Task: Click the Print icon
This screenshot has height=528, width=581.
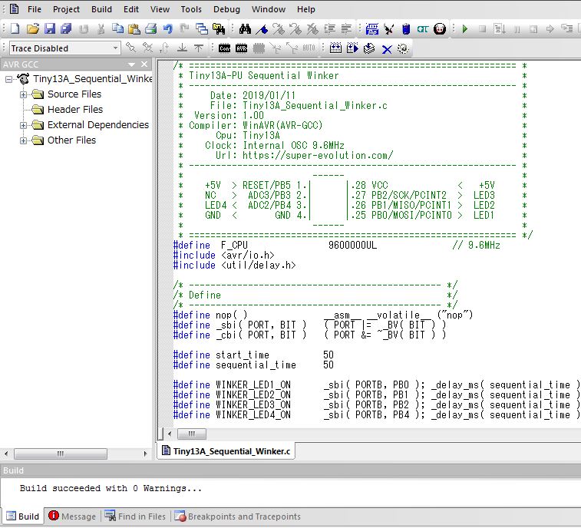Action: point(150,29)
